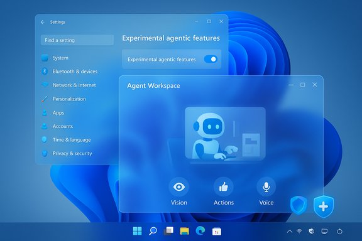The width and height of the screenshot is (362, 241).
Task: Open Task View in taskbar
Action: click(168, 231)
